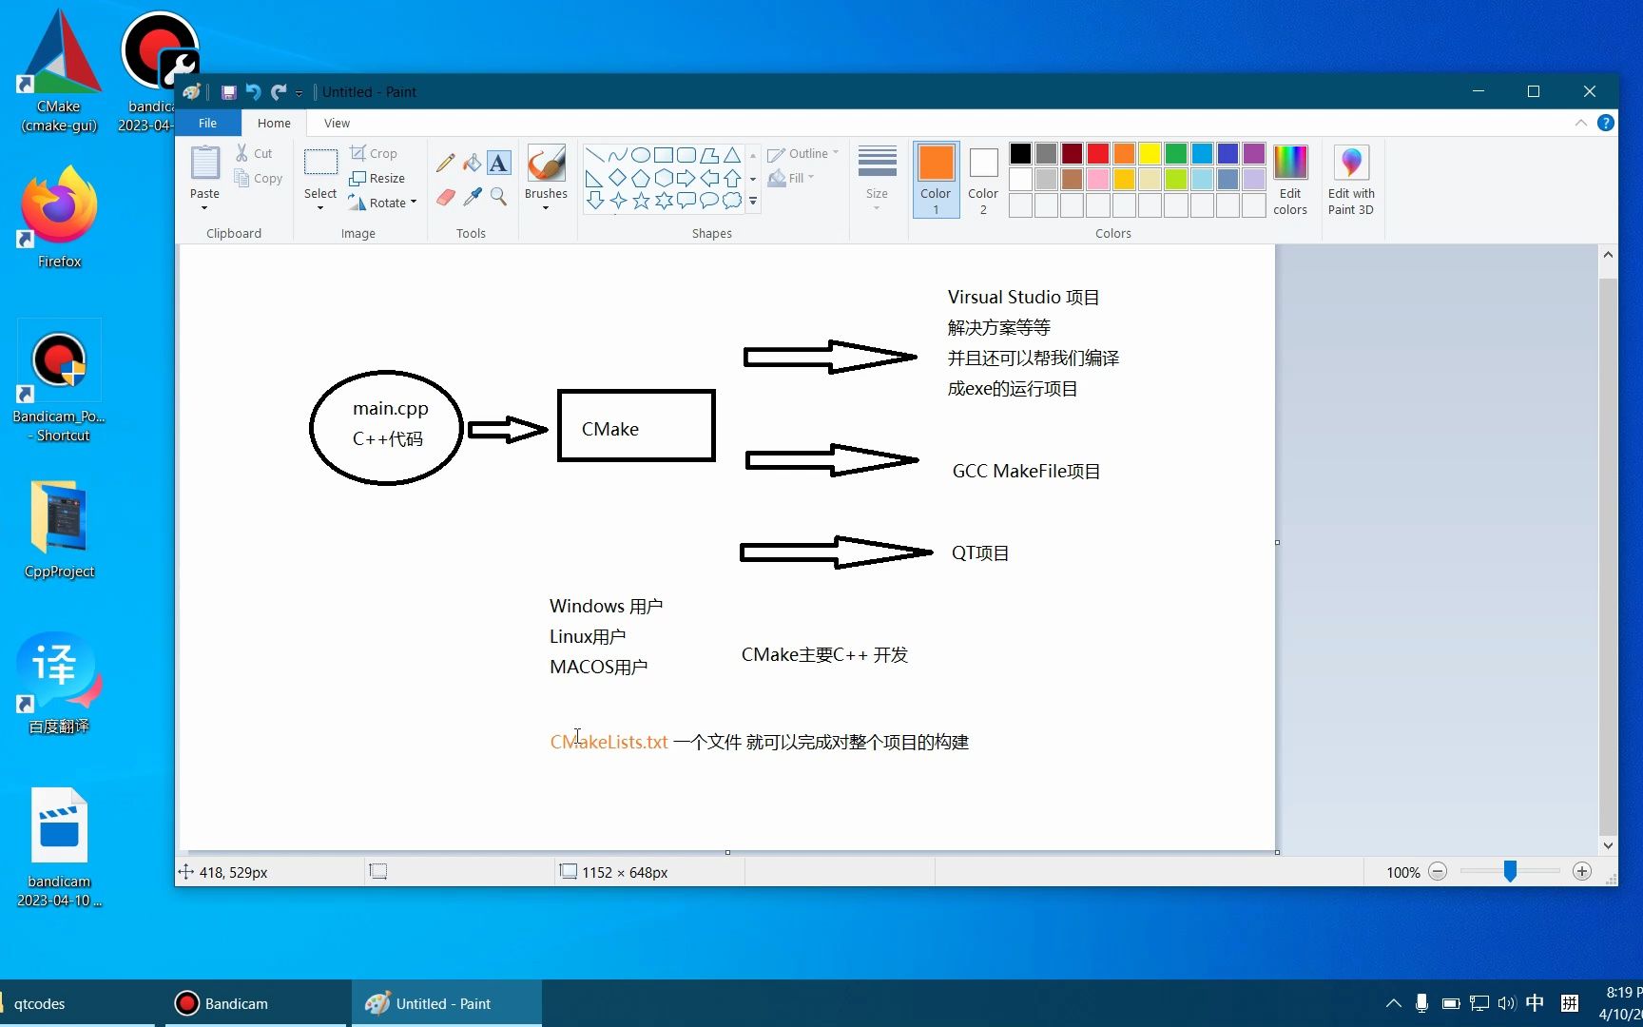Switch to the View tab
Viewport: 1643px width, 1027px height.
[337, 123]
